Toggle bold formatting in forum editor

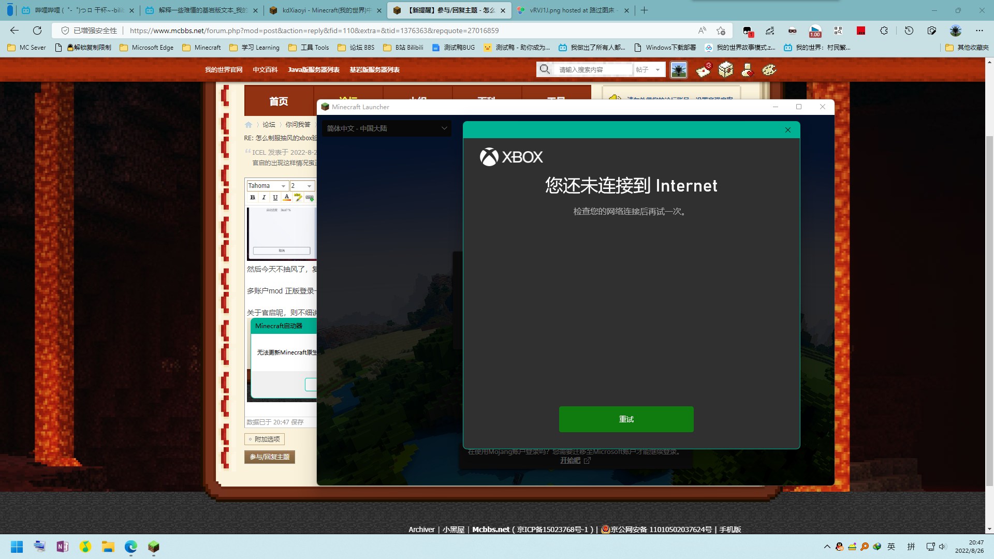[253, 197]
